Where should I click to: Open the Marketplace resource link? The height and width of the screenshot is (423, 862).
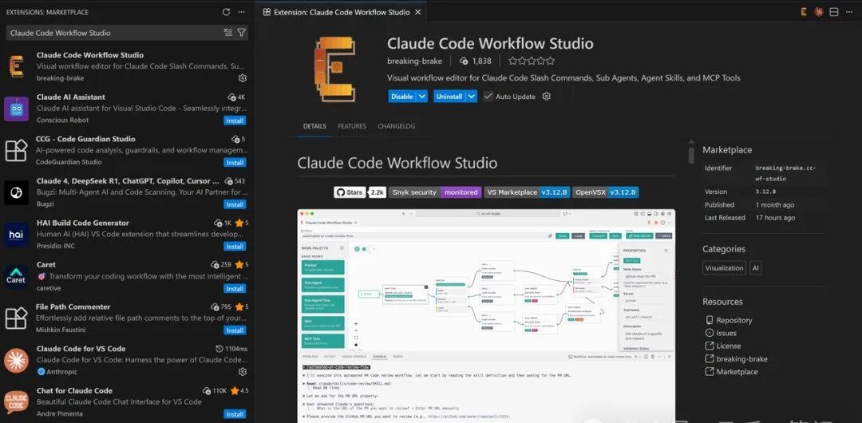pos(737,372)
